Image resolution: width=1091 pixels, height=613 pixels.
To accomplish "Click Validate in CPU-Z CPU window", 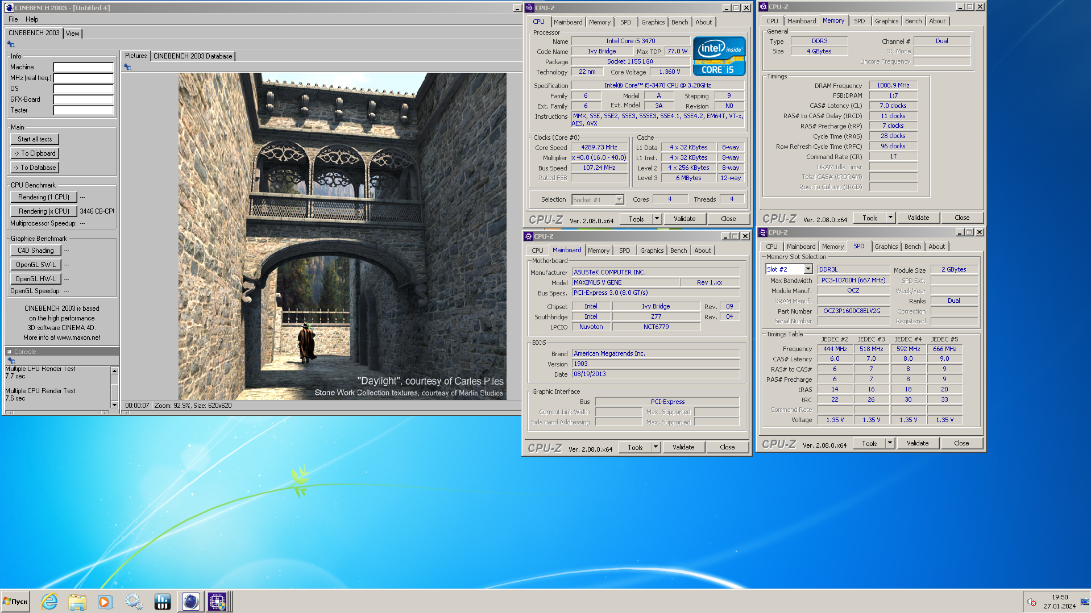I will click(685, 219).
